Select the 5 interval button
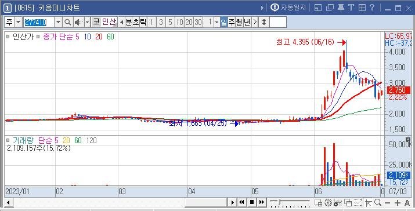This screenshot has height=211, width=415. [170, 23]
